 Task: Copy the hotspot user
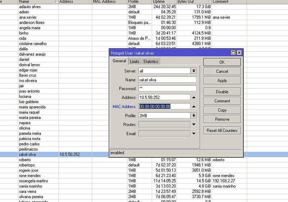(222, 110)
